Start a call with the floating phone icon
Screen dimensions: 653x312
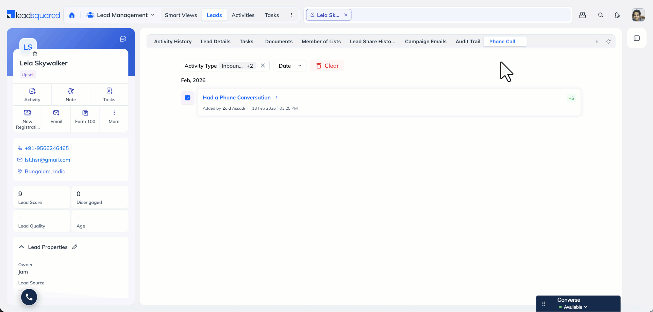click(29, 297)
